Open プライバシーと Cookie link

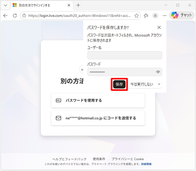pos(127,159)
